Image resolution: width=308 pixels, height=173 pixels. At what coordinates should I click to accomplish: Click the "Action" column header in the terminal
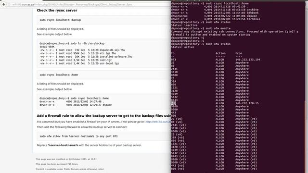tap(220, 53)
